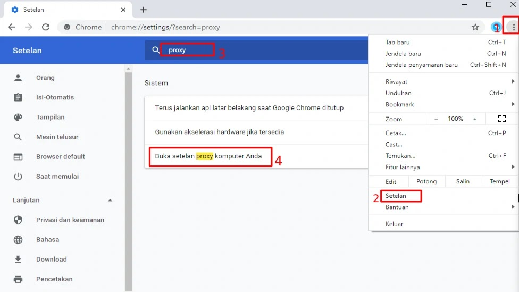Click the Isi-Otomatis clipboard icon
519x292 pixels.
click(x=18, y=97)
